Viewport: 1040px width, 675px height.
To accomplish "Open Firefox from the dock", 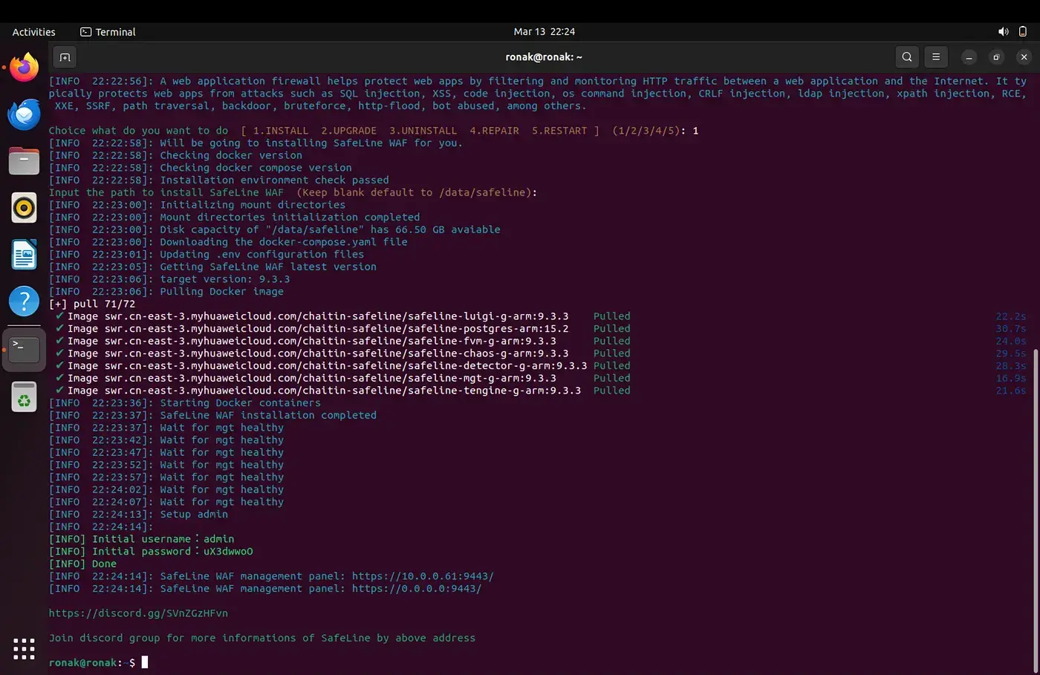I will (x=24, y=68).
